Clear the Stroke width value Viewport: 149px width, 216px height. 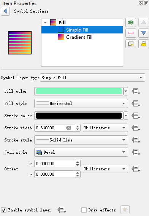68,128
